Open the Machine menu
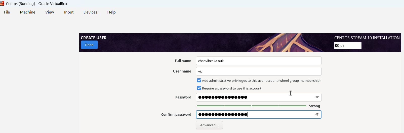Screen dimensions: 404x133 tap(28, 12)
